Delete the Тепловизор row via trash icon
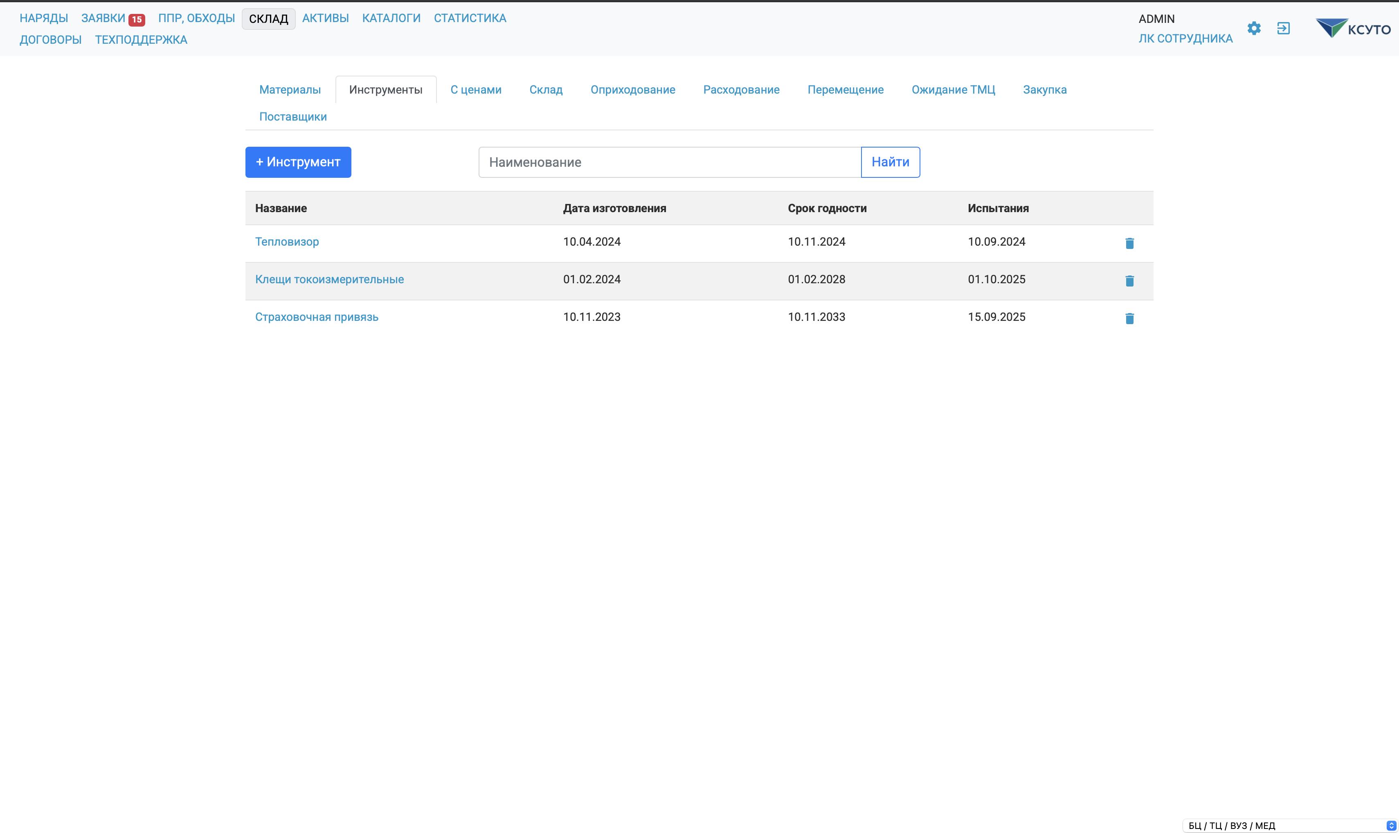1399x833 pixels. 1129,243
